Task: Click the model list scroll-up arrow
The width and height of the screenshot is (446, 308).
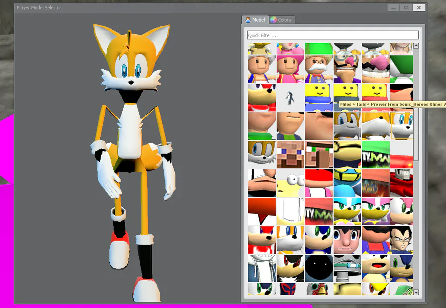Action: [x=416, y=46]
